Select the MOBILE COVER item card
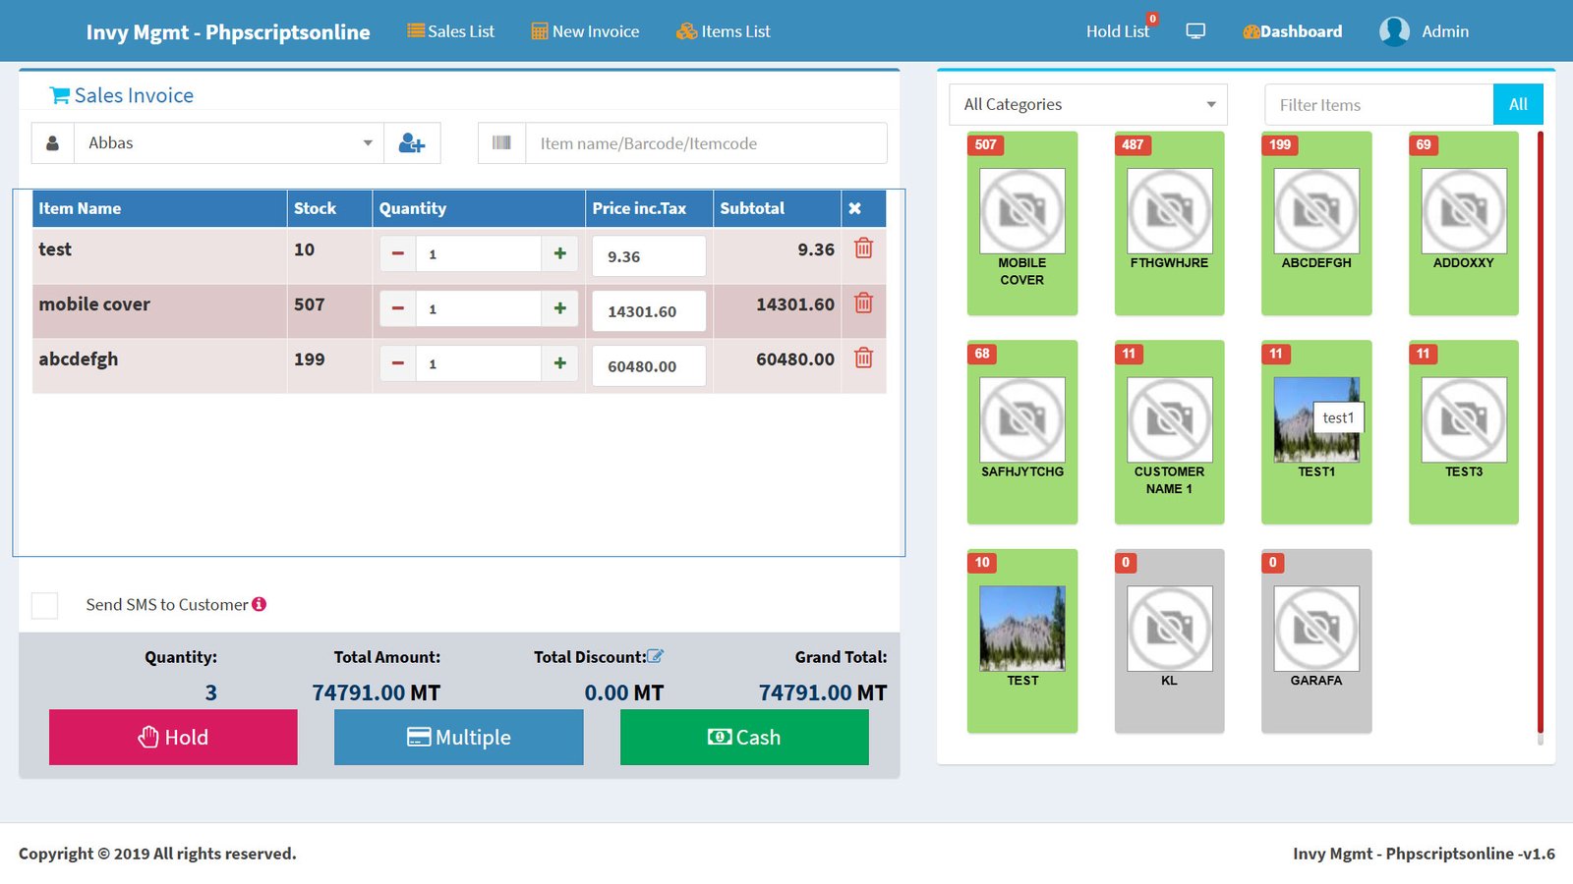Viewport: 1573px width, 884px height. click(1022, 224)
